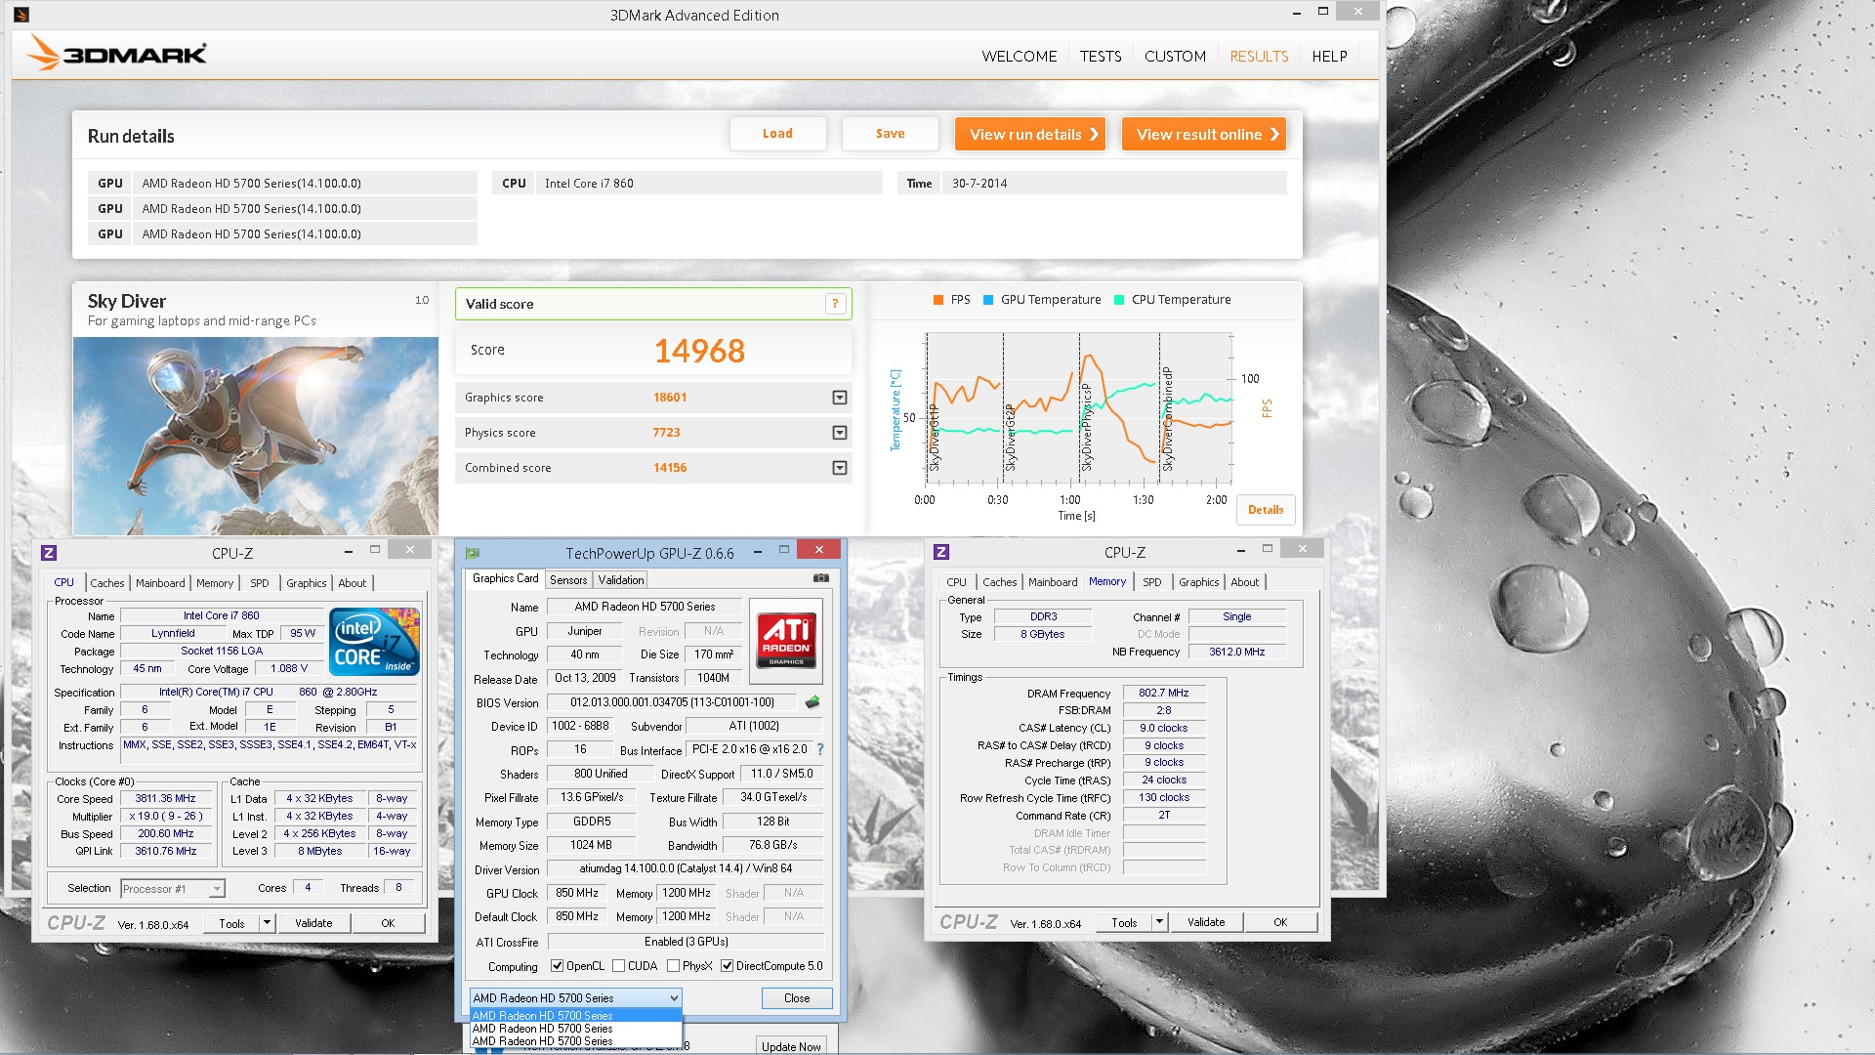Click the Sky Diver thumbnail image
This screenshot has width=1875, height=1055.
(256, 436)
